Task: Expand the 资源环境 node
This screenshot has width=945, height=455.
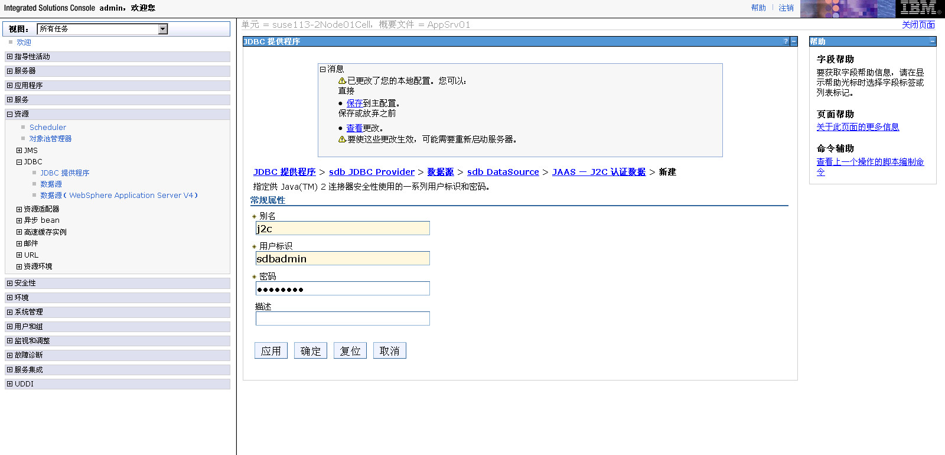Action: pos(19,266)
